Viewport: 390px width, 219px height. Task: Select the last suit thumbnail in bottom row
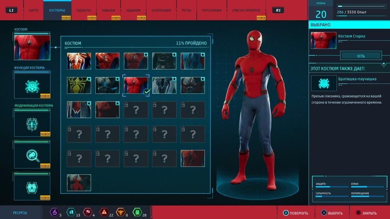[79, 182]
